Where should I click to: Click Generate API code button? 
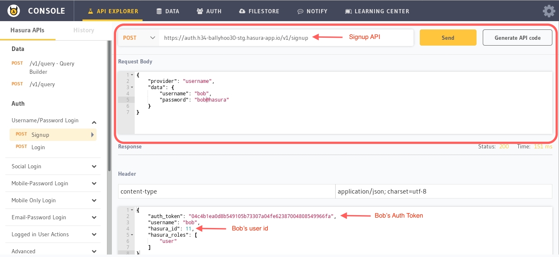point(518,38)
